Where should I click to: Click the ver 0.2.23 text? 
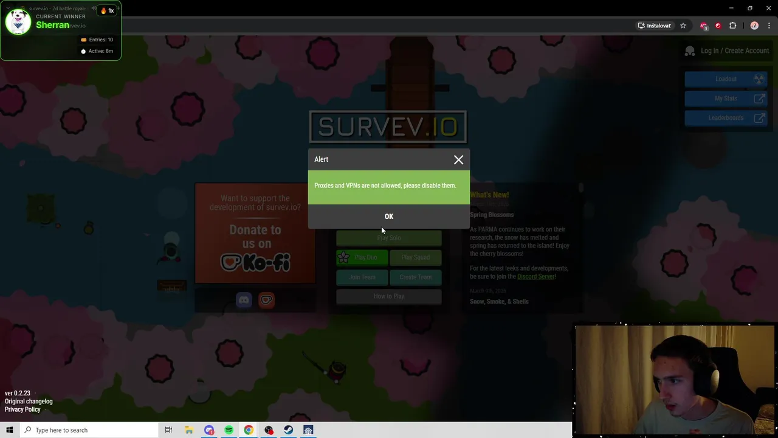[18, 394]
